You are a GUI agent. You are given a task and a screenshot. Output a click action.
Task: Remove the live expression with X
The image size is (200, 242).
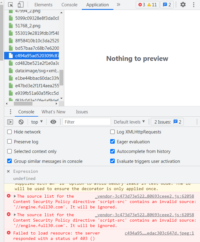pyautogui.click(x=8, y=171)
